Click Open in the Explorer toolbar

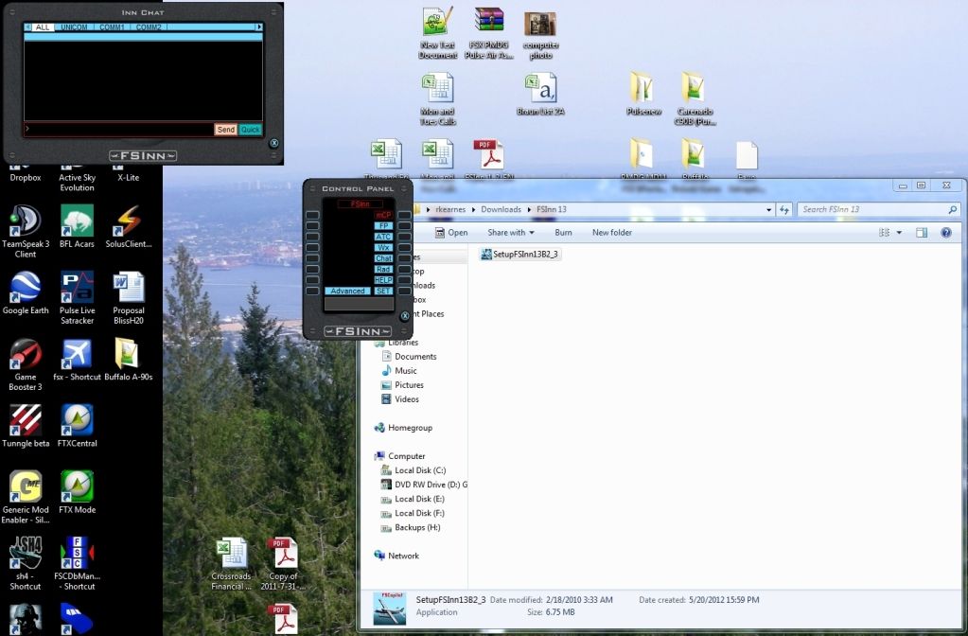[451, 233]
